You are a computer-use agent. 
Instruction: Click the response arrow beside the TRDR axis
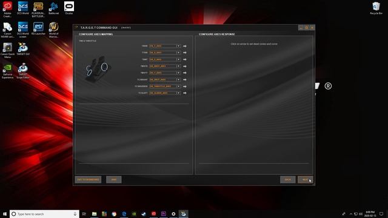[184, 46]
